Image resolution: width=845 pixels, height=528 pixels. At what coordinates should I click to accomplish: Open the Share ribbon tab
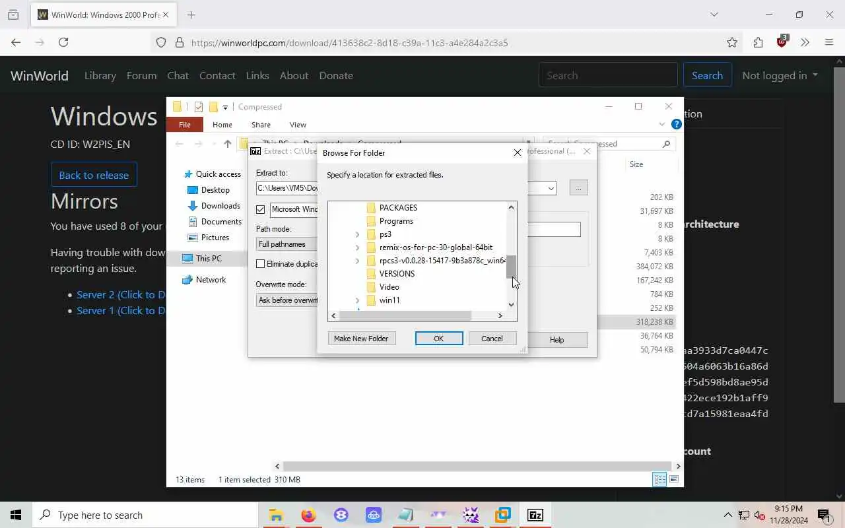[x=261, y=125]
